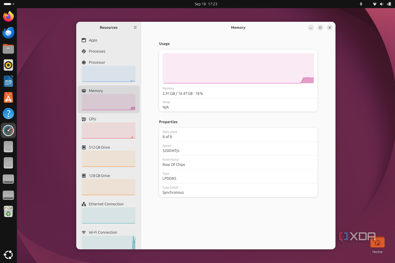The image size is (395, 263).
Task: Maximize the Resources window
Action: point(320,28)
